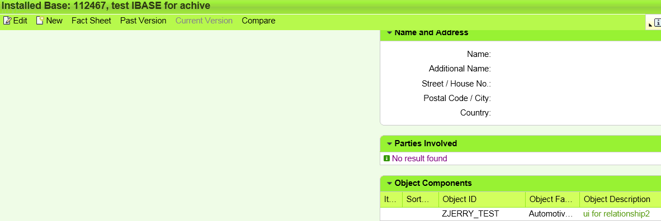Collapse the Object Components section

pos(389,184)
